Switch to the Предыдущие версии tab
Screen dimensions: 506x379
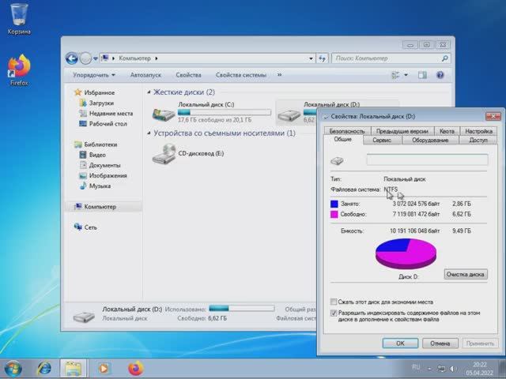tap(402, 131)
